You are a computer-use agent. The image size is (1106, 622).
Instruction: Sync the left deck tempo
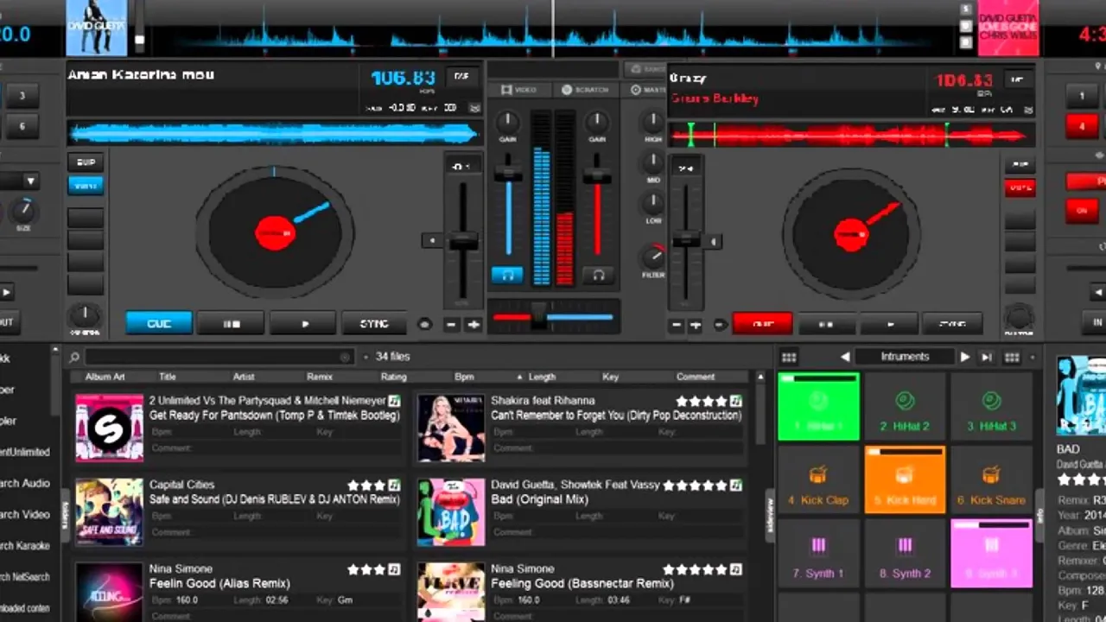[x=374, y=323]
